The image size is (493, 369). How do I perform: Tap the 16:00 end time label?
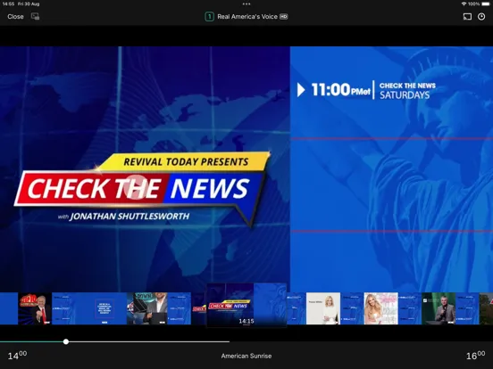click(x=475, y=356)
